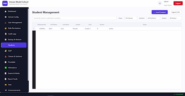Click the Usman Model School title

[19, 2]
